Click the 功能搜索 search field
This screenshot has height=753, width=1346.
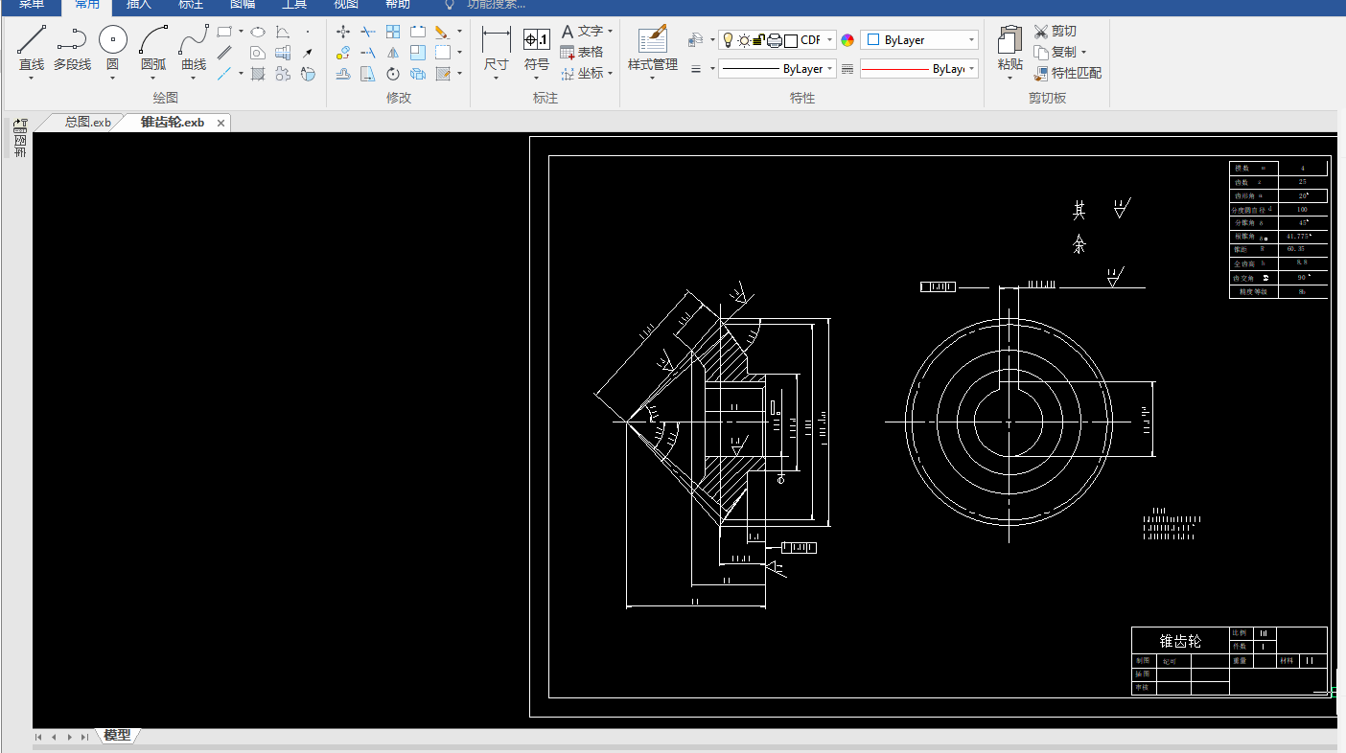496,5
